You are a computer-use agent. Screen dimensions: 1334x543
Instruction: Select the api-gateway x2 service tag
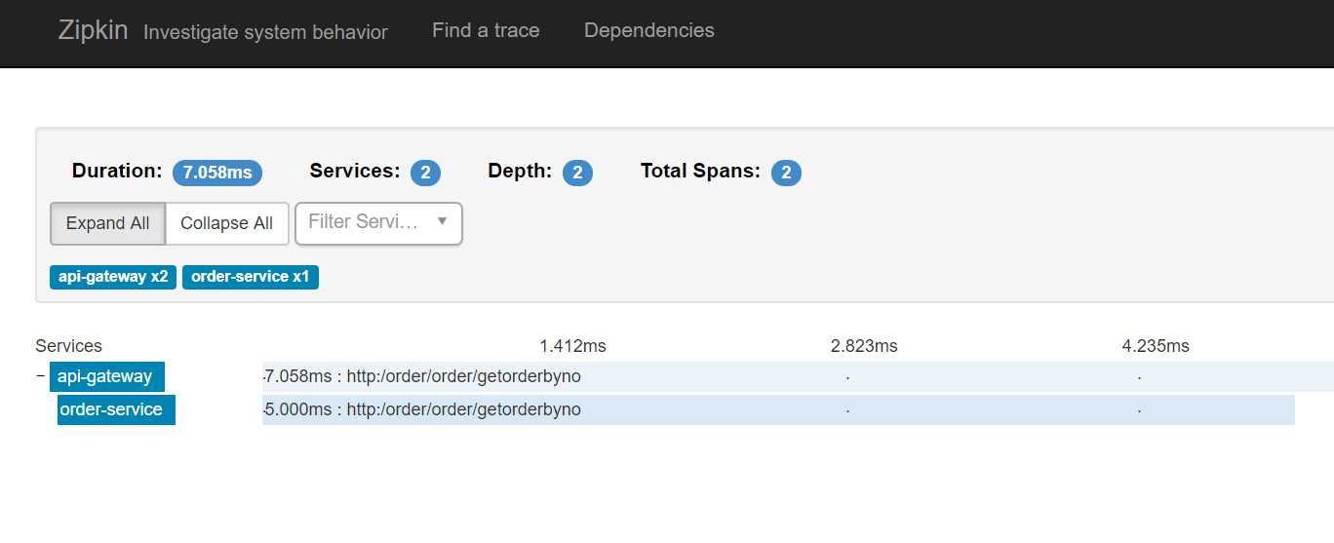pos(113,277)
